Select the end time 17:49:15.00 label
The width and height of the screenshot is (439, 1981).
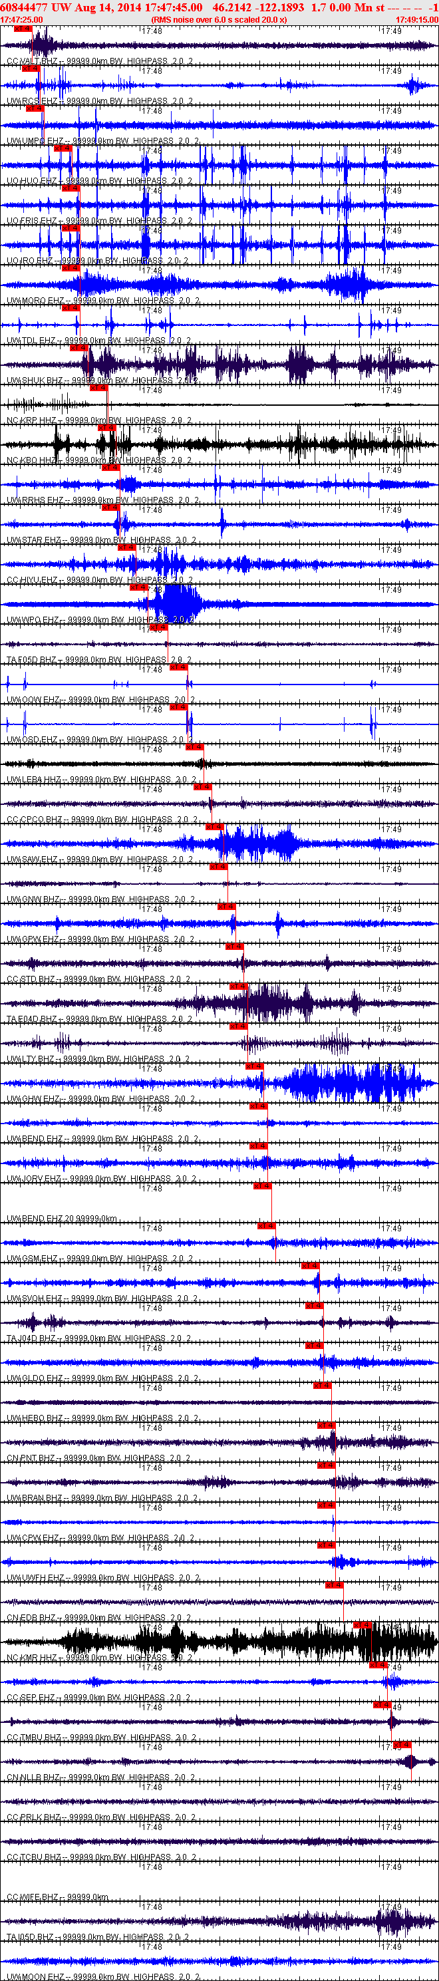tap(416, 19)
